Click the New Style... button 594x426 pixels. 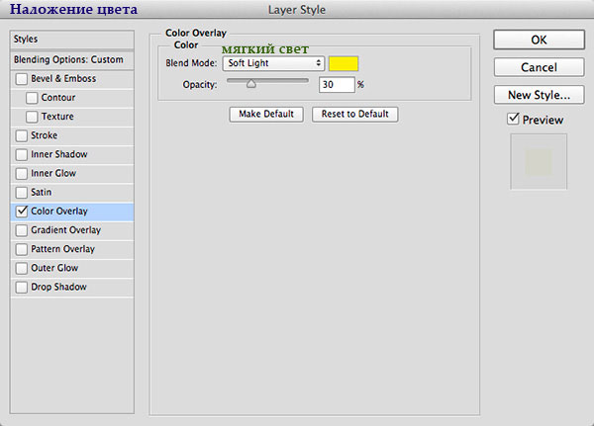539,95
